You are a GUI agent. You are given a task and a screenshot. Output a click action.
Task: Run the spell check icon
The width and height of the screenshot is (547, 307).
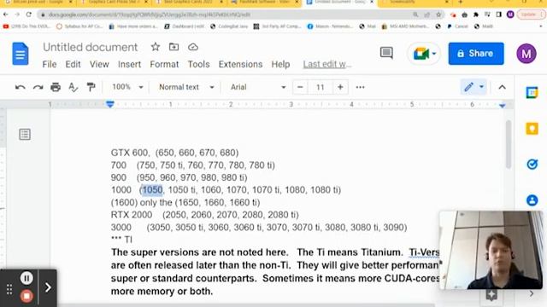coord(73,87)
